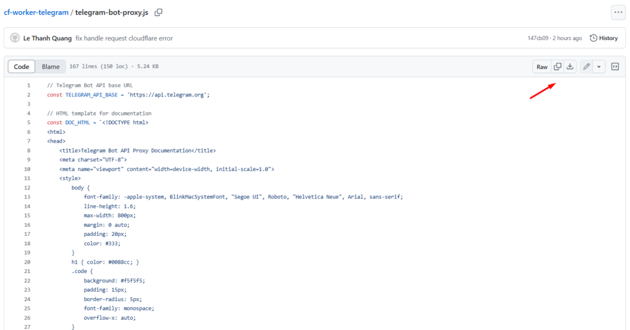Image resolution: width=630 pixels, height=330 pixels.
Task: Select line number 27
Action: click(27, 327)
